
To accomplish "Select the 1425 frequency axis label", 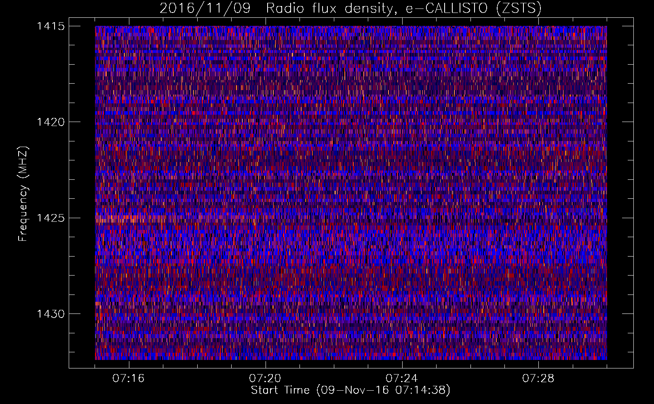I will coord(51,218).
